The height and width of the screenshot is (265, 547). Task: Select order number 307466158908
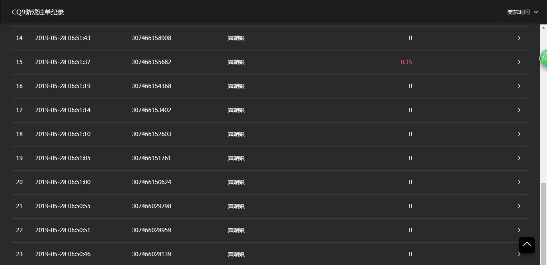(151, 38)
